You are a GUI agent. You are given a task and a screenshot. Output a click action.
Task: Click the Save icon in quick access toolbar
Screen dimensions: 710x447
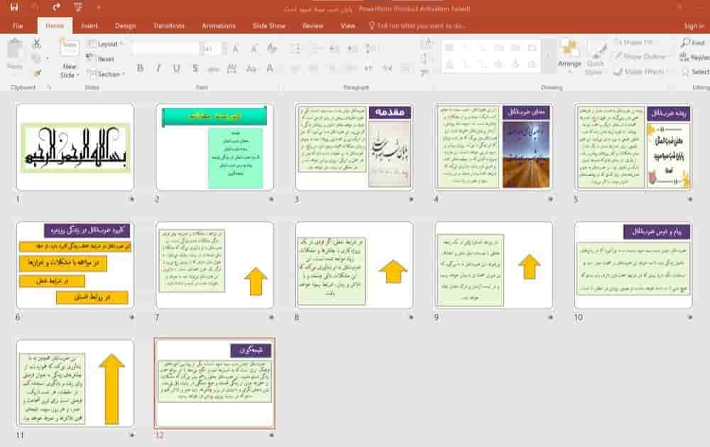tap(14, 7)
